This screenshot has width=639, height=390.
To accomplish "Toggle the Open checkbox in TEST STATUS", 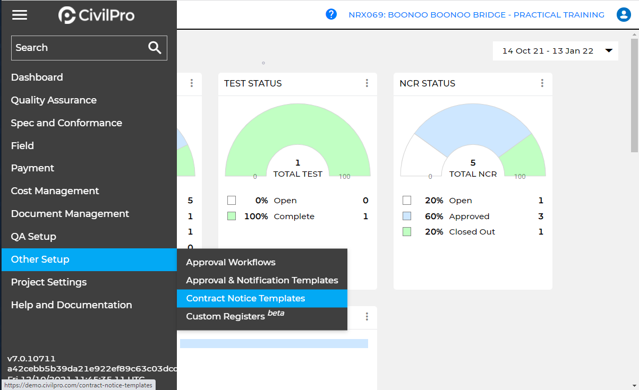I will coord(232,201).
